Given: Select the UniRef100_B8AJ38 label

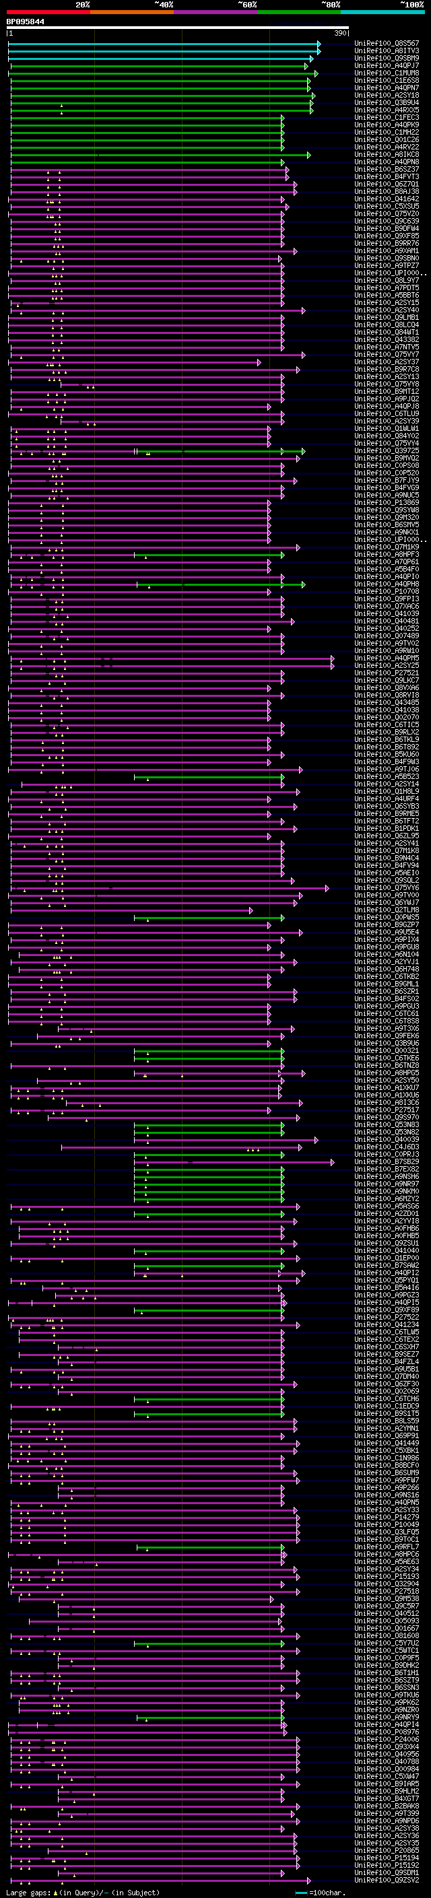Looking at the screenshot, I should click(387, 192).
